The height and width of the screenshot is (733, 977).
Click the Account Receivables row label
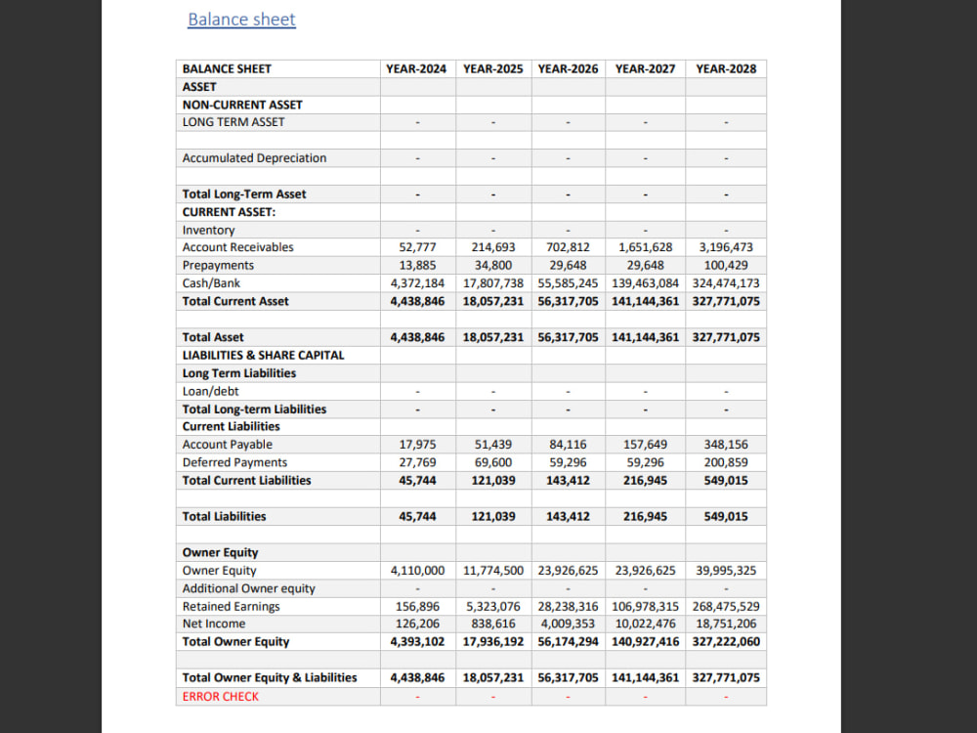[238, 247]
